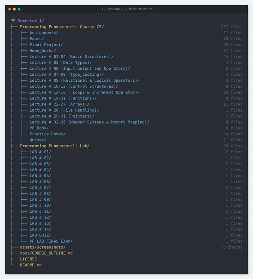Click the yellow minimize window dot
This screenshot has height=279, width=253.
[x=15, y=9]
